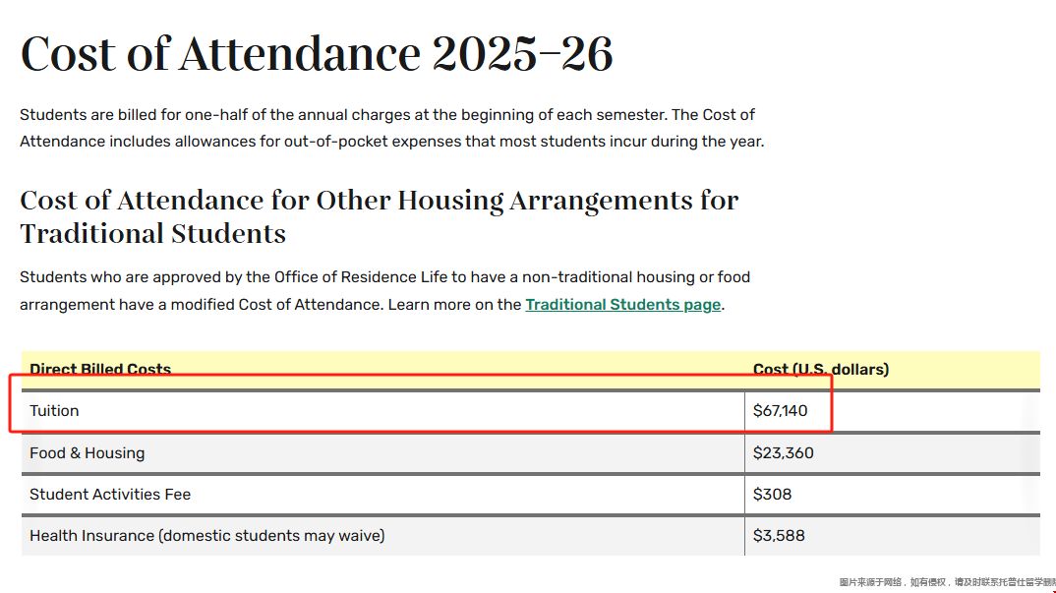Select the Health Insurance row label
Viewport: 1056px width, 593px height.
tap(206, 536)
